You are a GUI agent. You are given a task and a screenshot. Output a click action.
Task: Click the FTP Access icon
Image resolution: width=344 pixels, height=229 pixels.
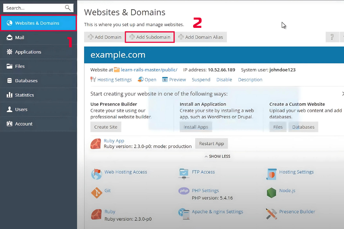pyautogui.click(x=184, y=174)
